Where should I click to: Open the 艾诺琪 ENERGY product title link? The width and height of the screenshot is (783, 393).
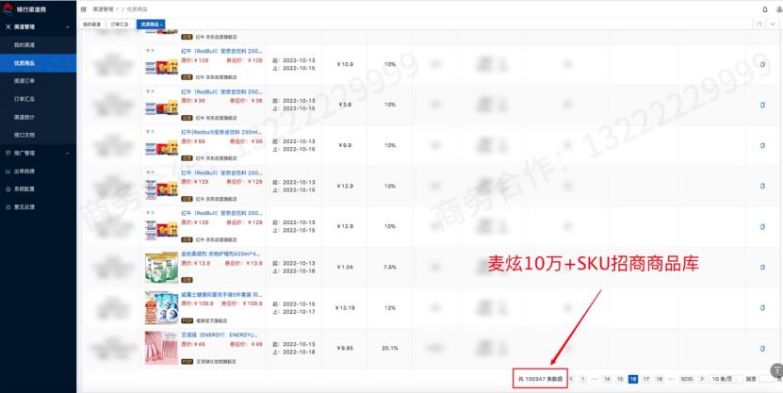click(x=220, y=335)
